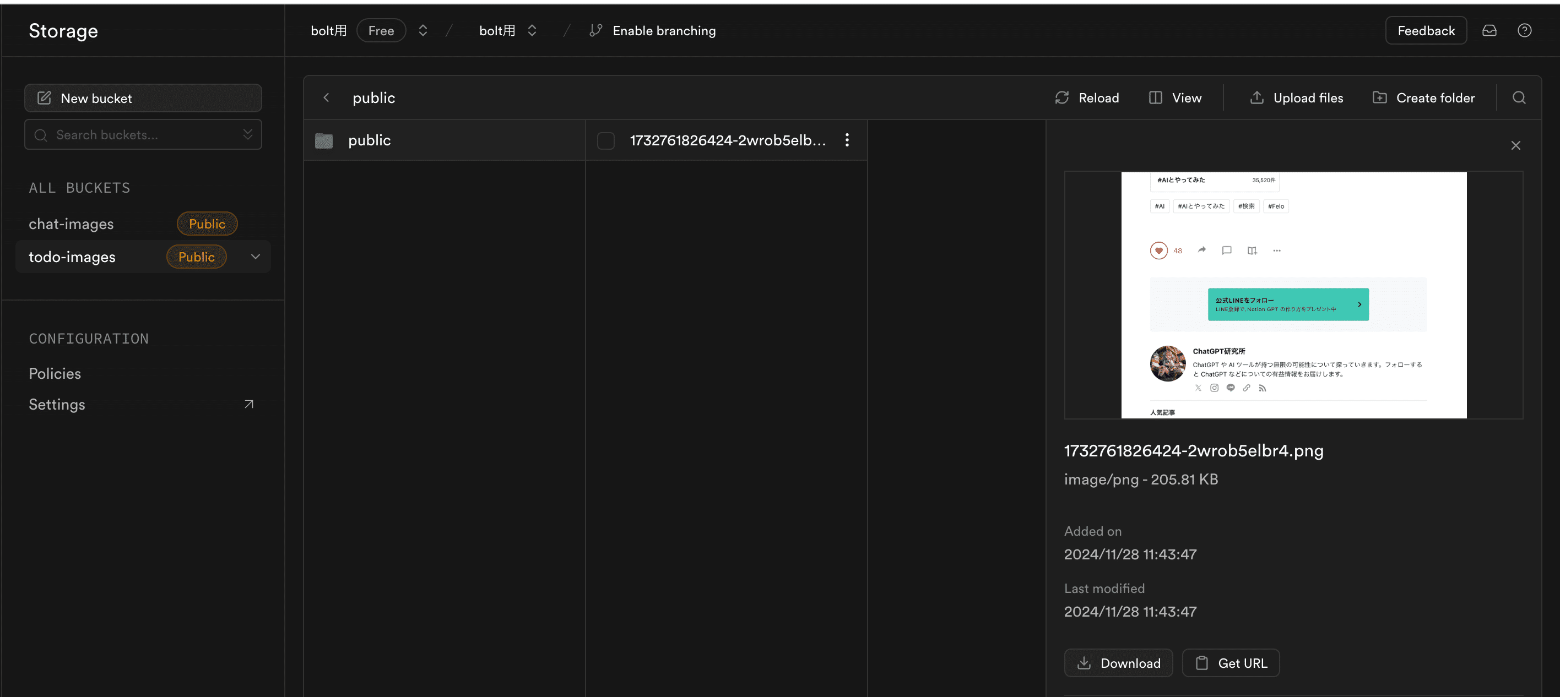
Task: Click Create folder
Action: click(1423, 97)
